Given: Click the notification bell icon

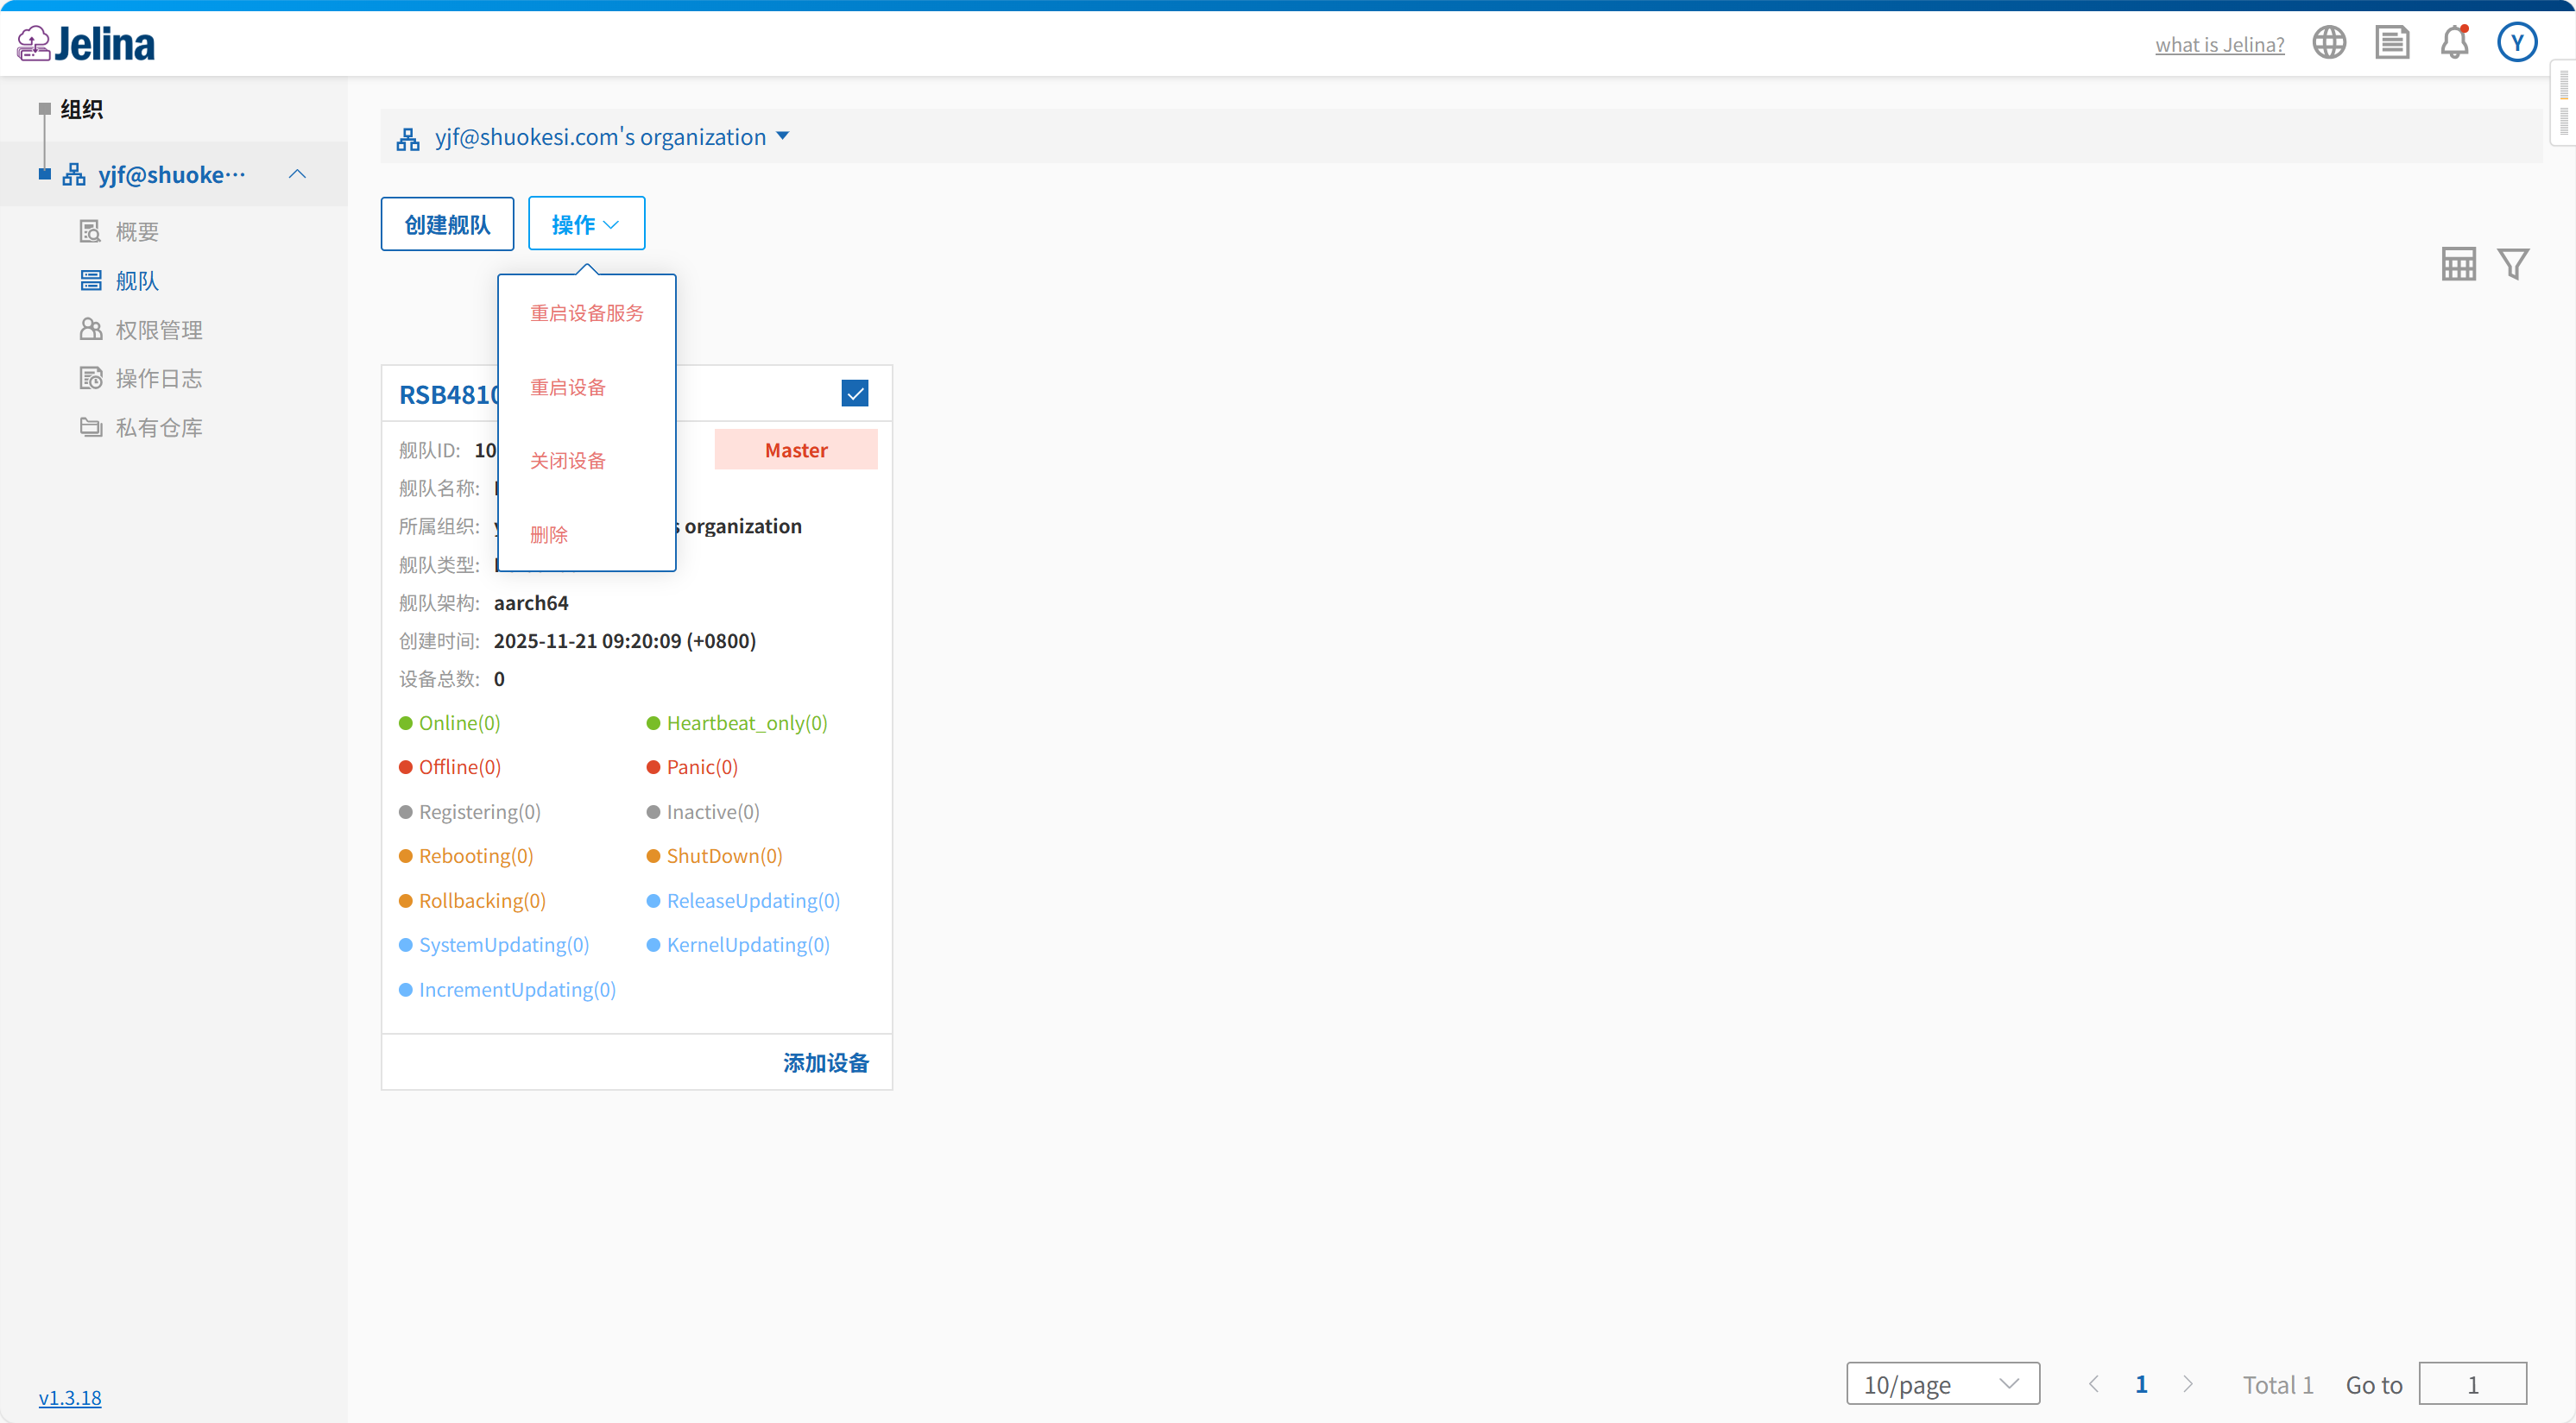Looking at the screenshot, I should [x=2454, y=43].
